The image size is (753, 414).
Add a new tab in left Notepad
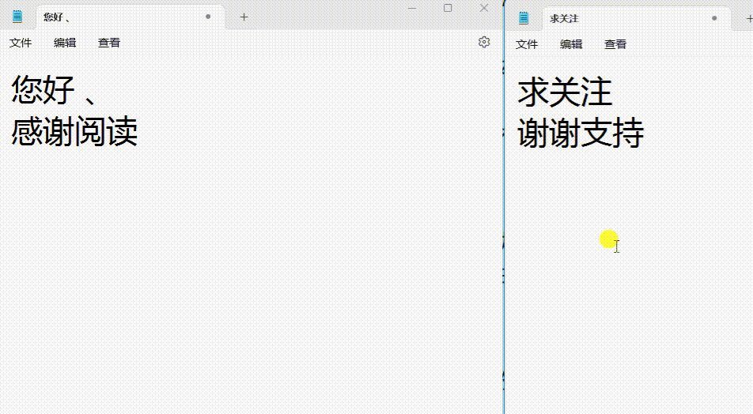(x=244, y=17)
